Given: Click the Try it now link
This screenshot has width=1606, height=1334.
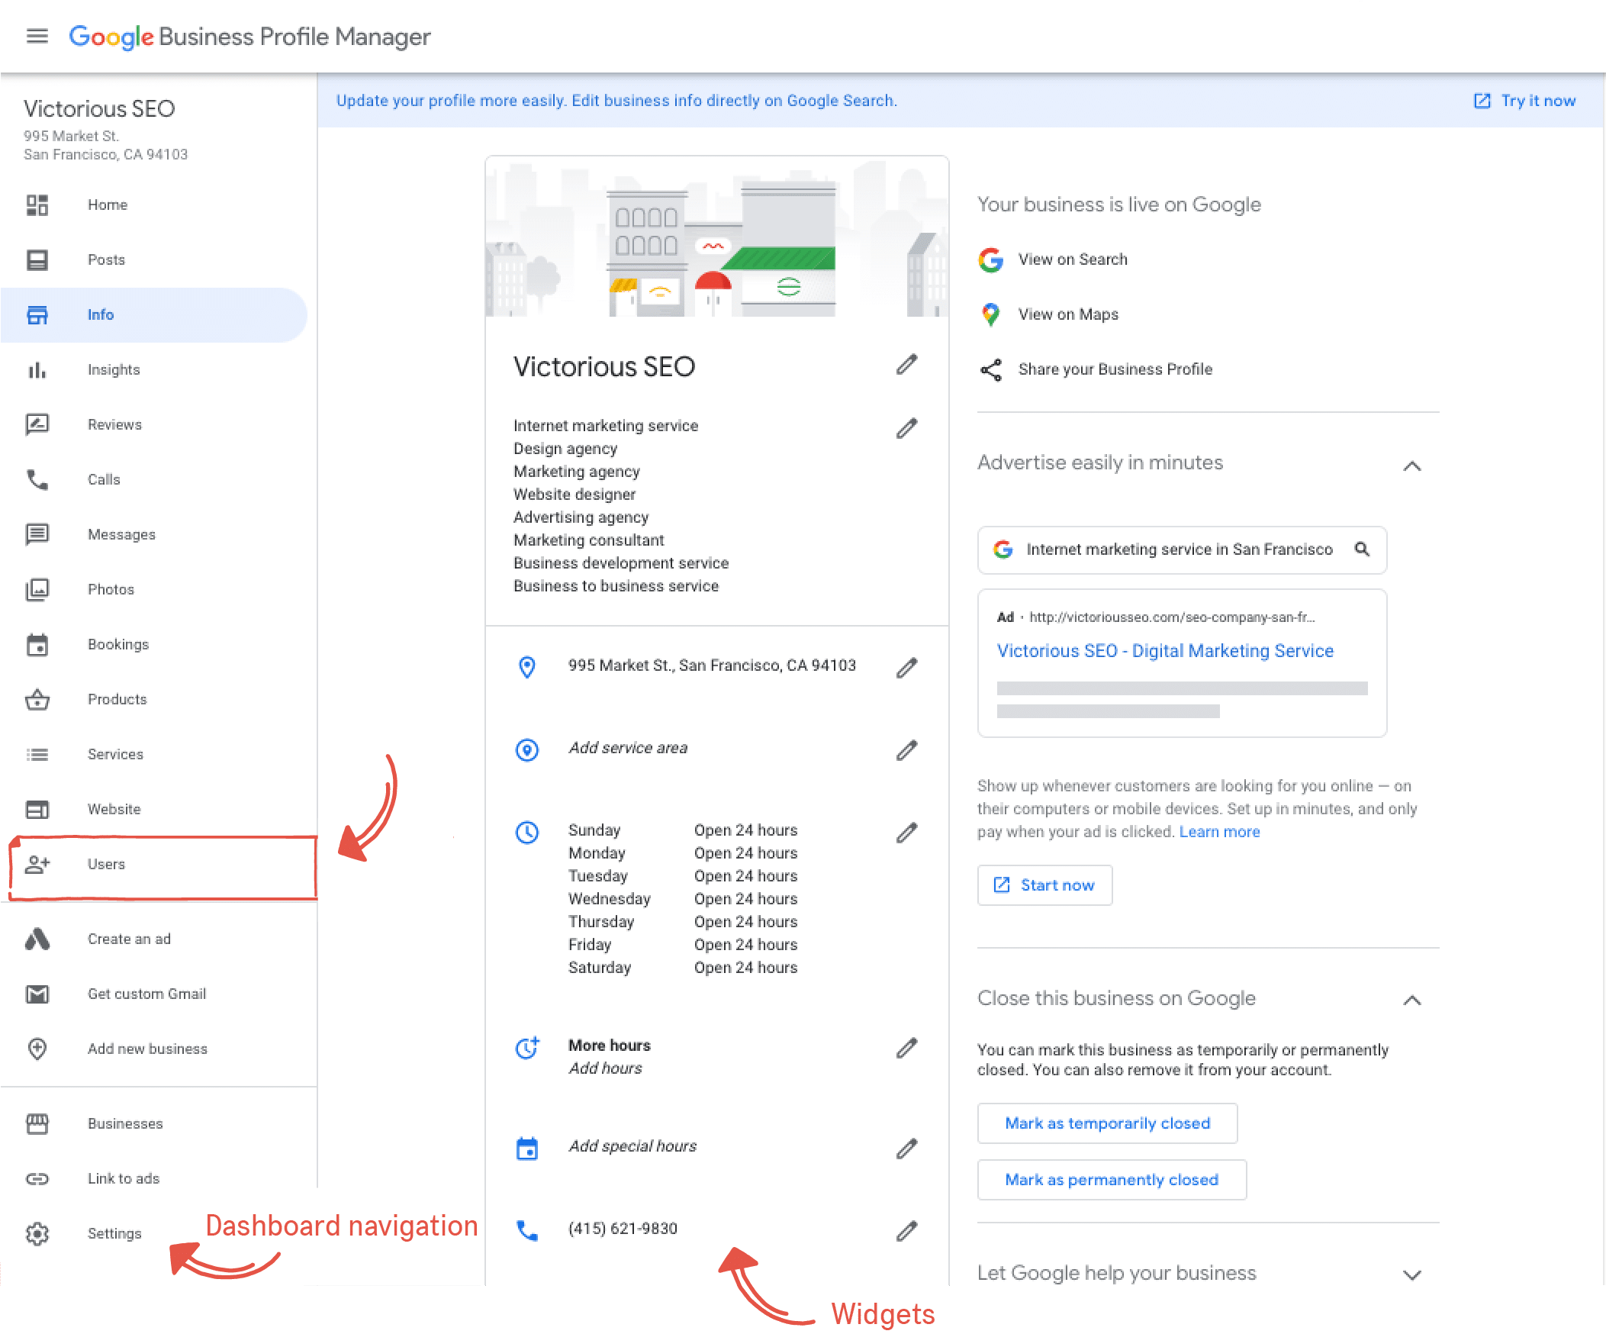Looking at the screenshot, I should point(1524,101).
